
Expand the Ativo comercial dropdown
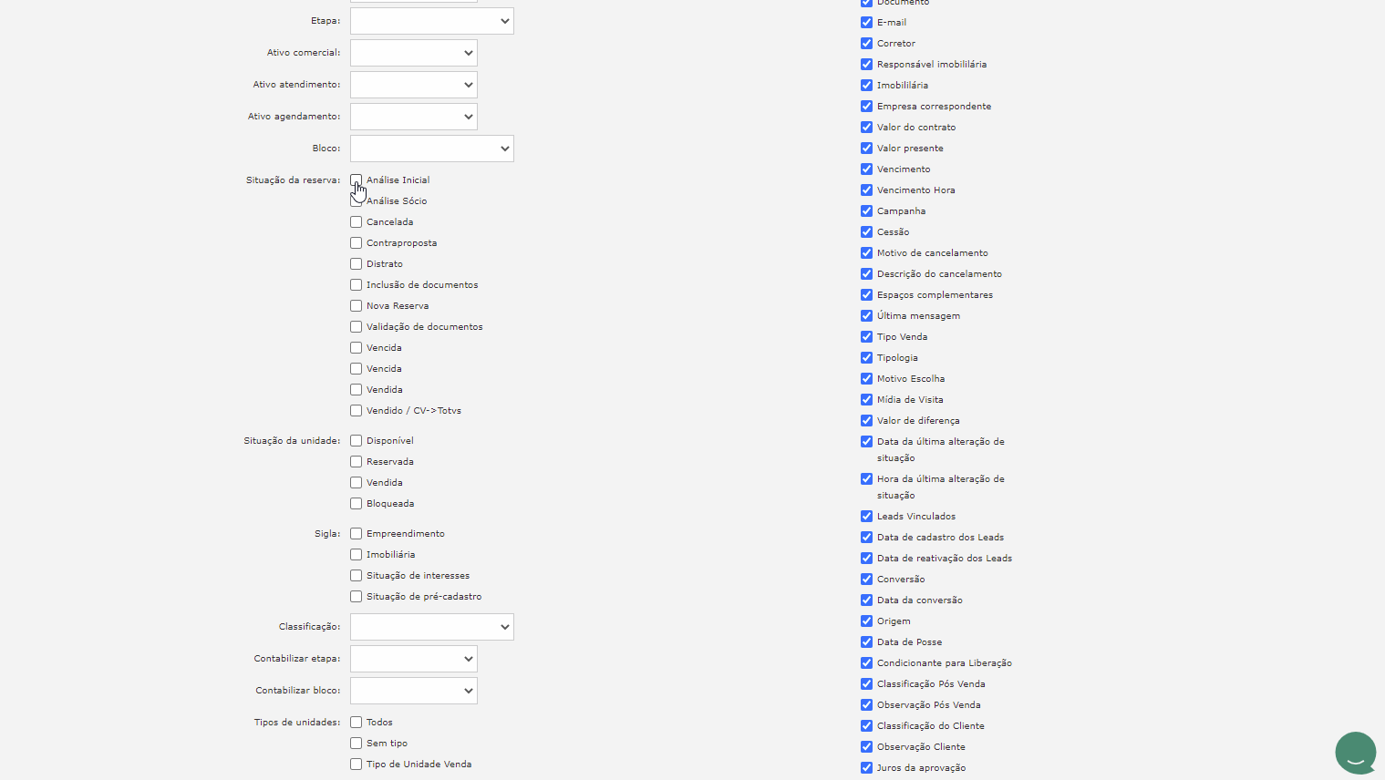coord(414,53)
